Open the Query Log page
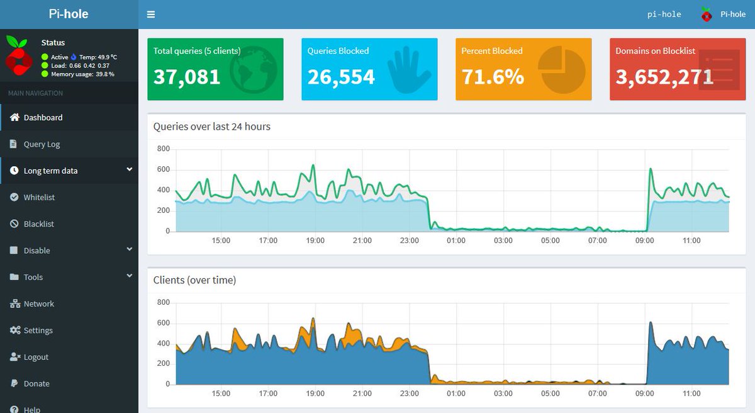755x413 pixels. pos(69,144)
